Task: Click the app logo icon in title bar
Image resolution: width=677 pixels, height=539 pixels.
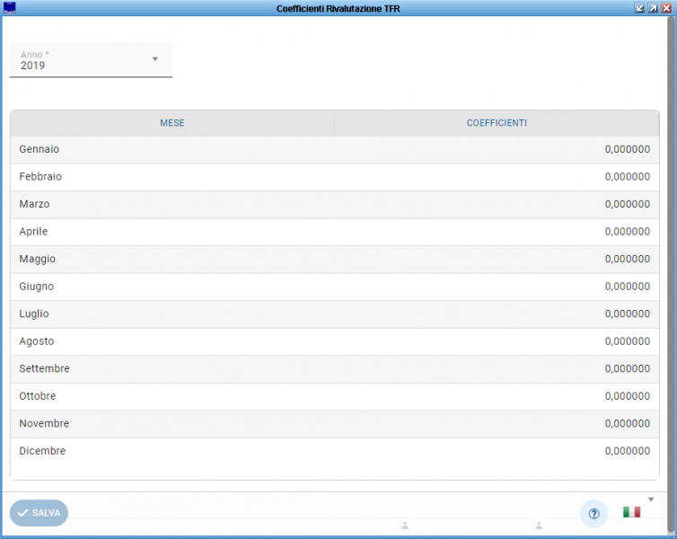Action: tap(9, 8)
